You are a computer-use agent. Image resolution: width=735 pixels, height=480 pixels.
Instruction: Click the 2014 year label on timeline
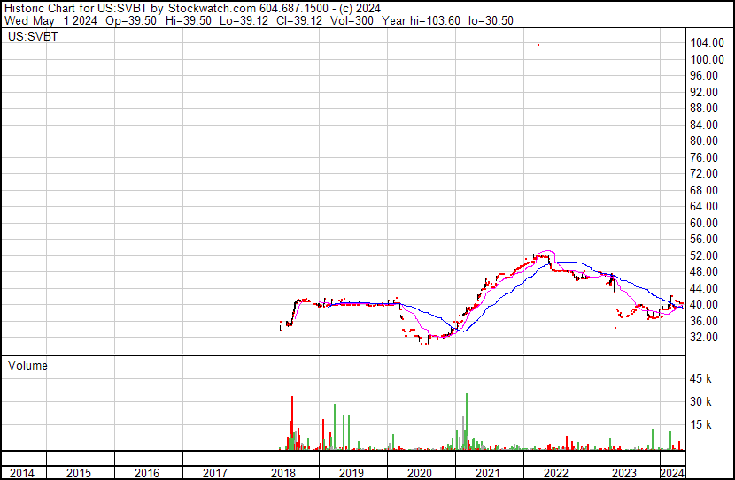[22, 473]
